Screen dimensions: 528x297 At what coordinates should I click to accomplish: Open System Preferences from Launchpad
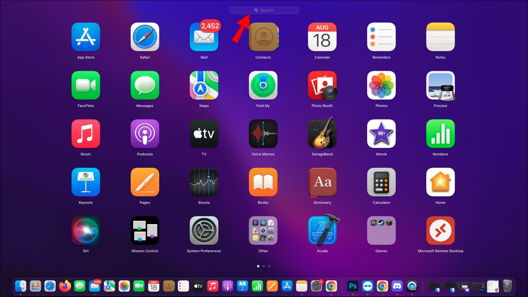coord(204,230)
